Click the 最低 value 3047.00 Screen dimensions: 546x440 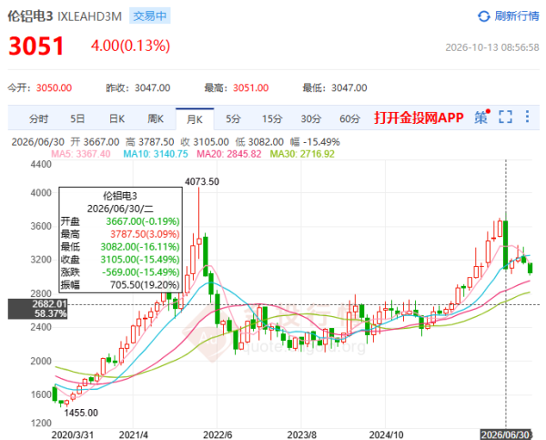pyautogui.click(x=349, y=87)
